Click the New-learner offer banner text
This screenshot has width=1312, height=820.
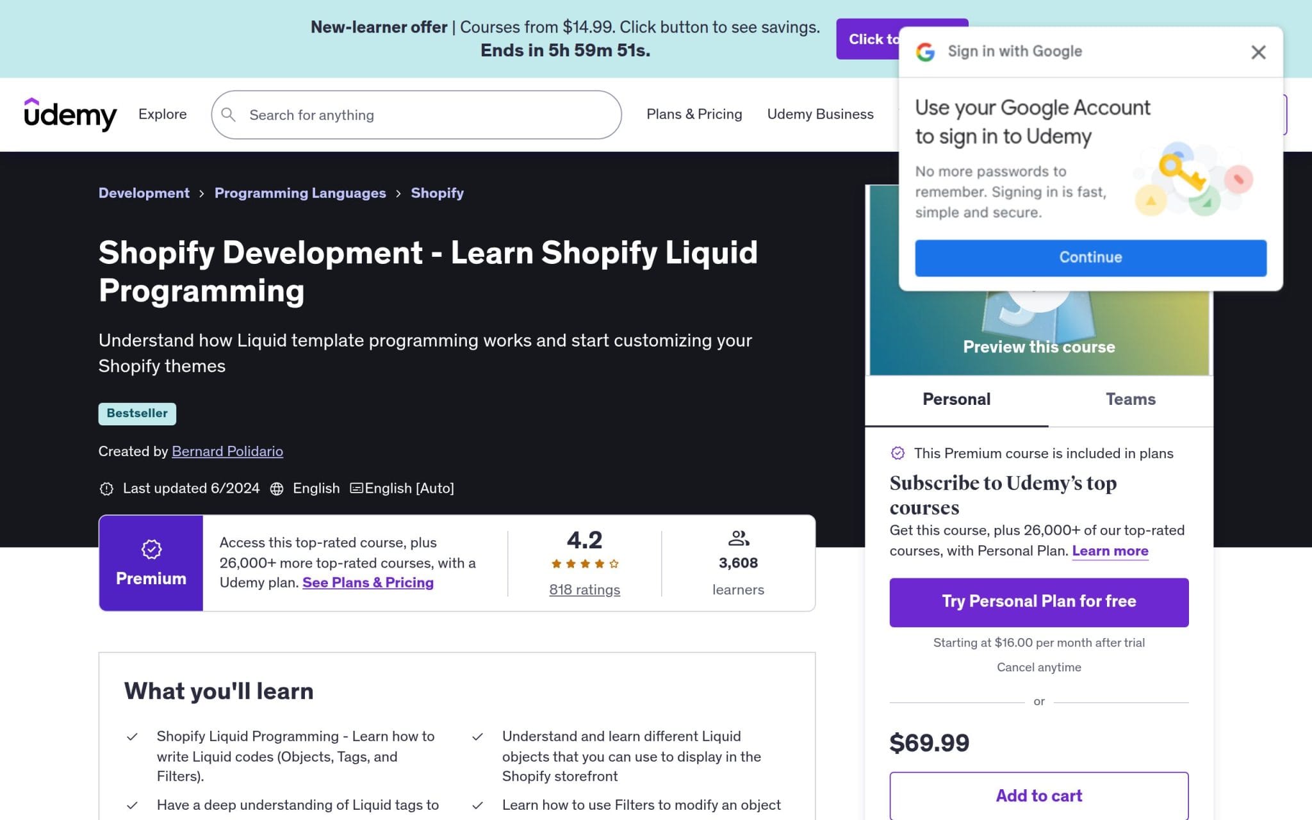(x=565, y=38)
